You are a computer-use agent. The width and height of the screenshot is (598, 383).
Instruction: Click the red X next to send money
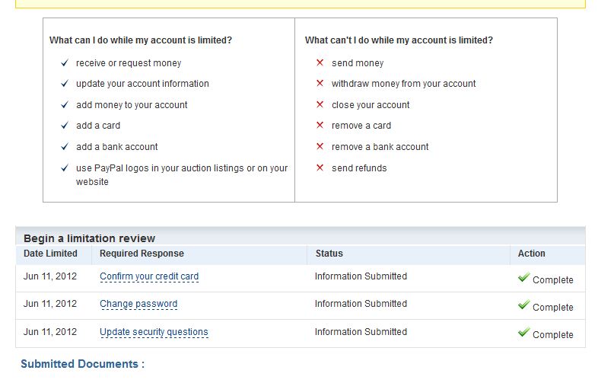coord(320,62)
